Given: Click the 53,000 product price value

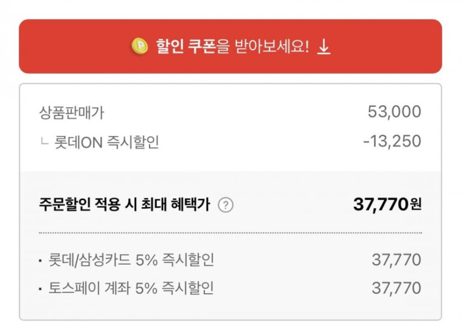Looking at the screenshot, I should pos(394,112).
